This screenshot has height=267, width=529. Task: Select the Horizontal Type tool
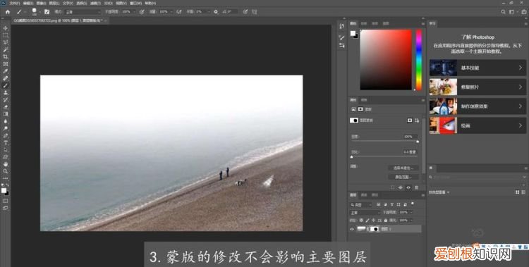point(6,143)
